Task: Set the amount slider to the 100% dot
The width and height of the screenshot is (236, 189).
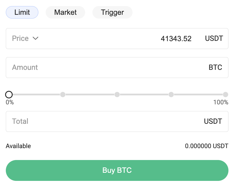Action: [226, 94]
